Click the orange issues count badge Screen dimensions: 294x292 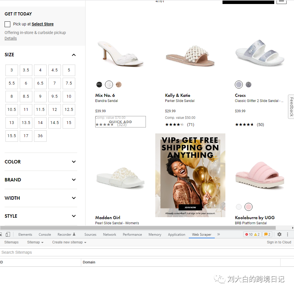coord(267,234)
